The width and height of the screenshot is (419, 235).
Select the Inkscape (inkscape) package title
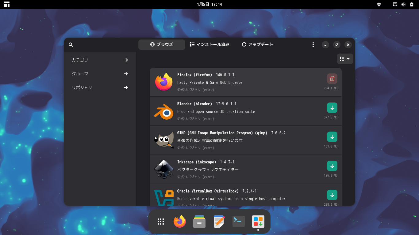click(197, 162)
